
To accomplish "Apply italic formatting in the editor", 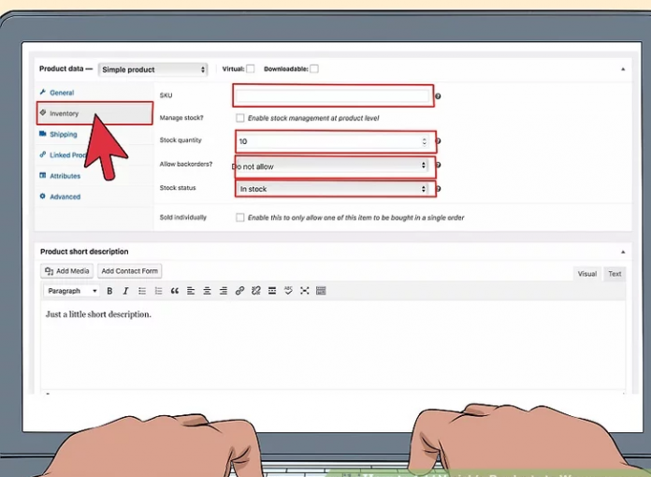I will coord(124,291).
